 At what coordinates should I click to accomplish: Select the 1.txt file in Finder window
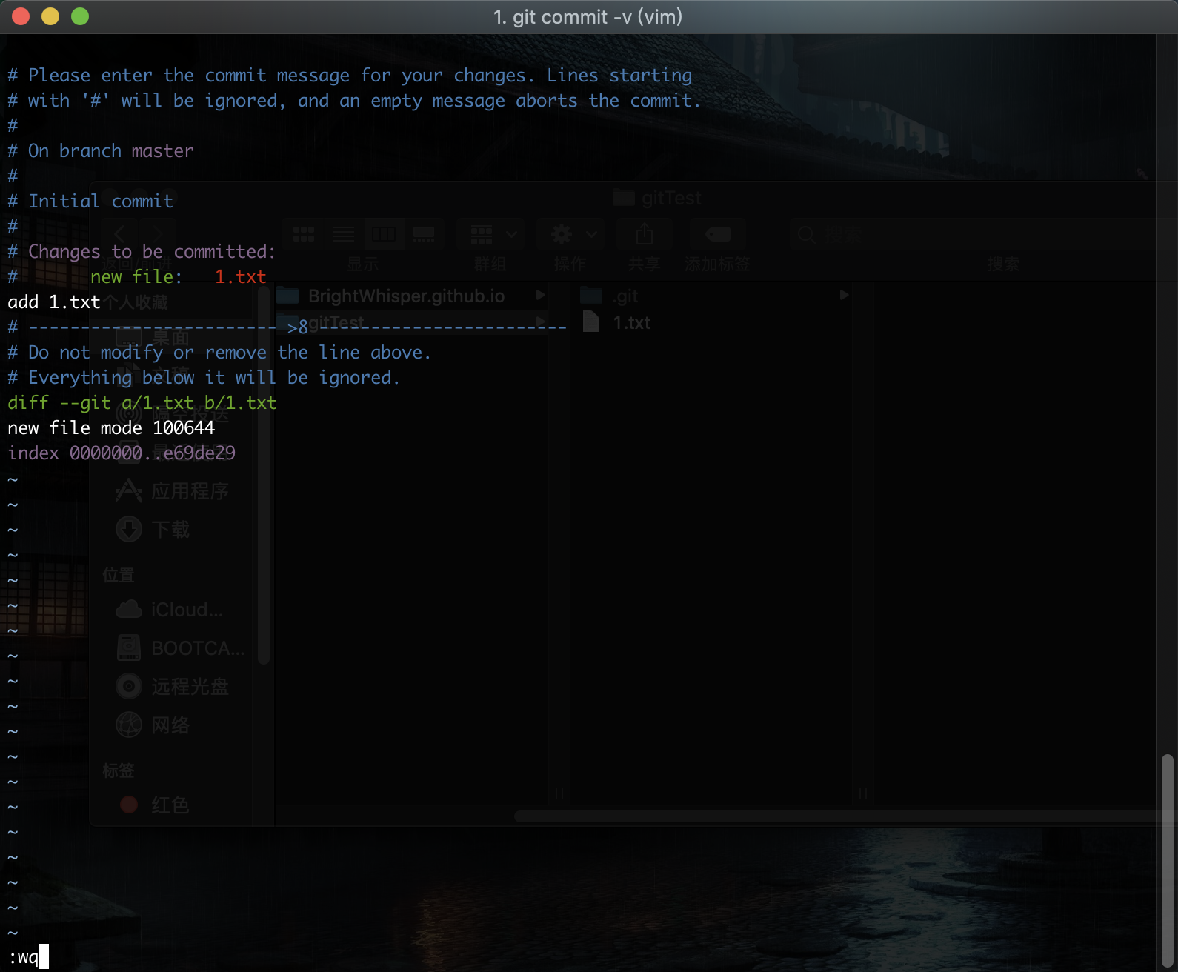click(631, 323)
